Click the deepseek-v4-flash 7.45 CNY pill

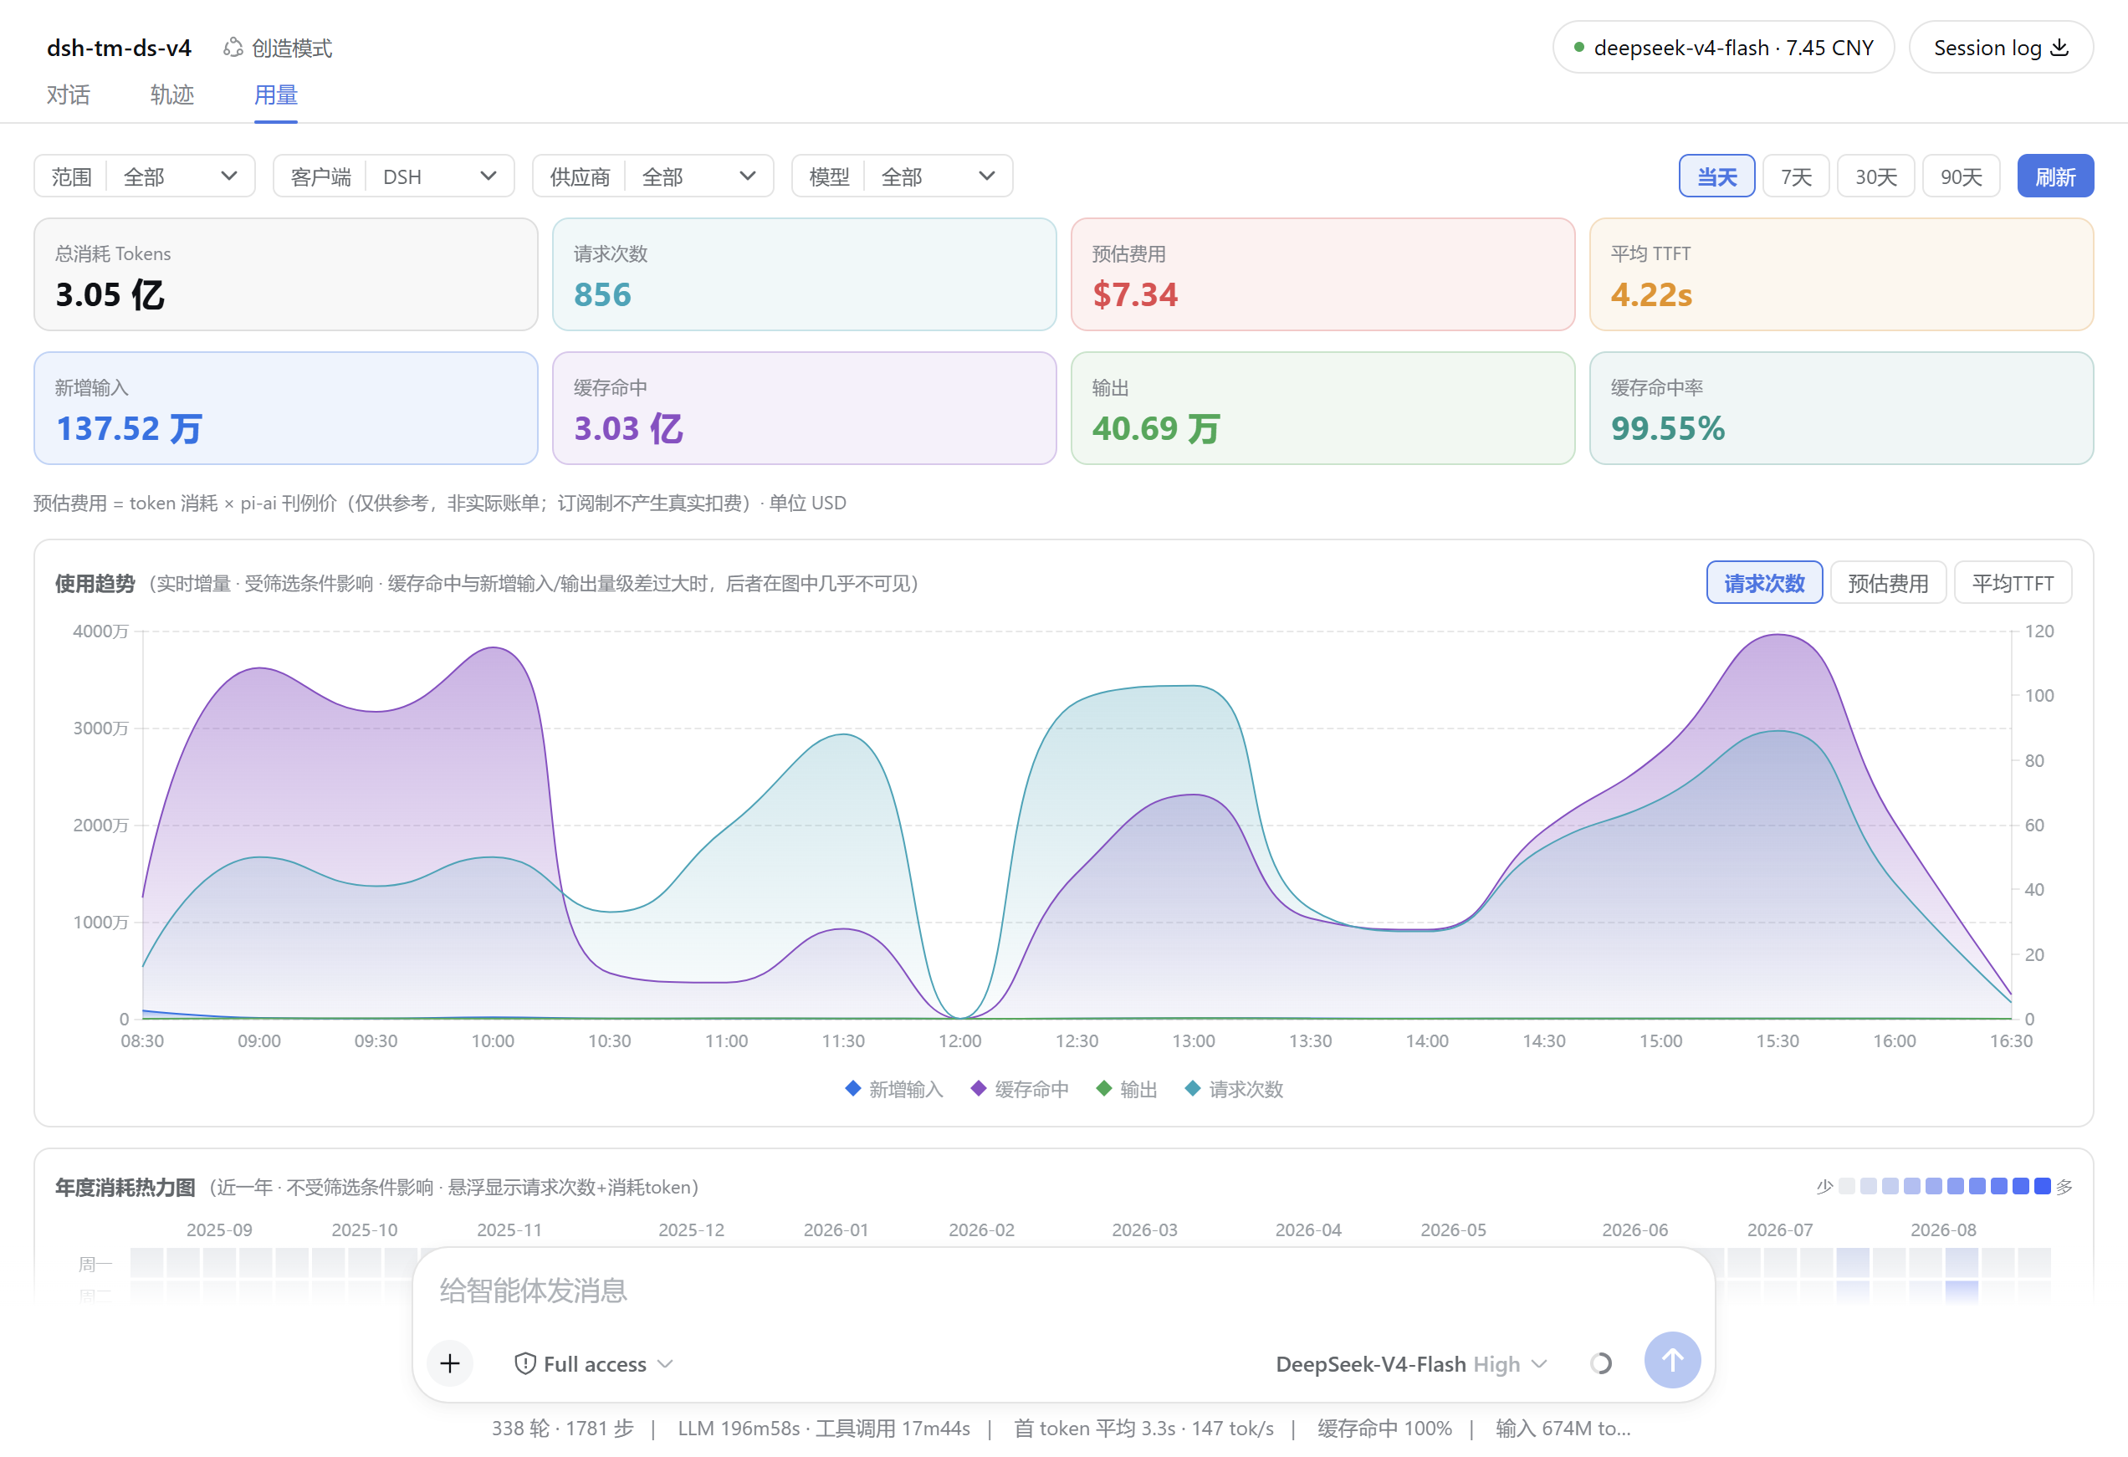(1722, 47)
